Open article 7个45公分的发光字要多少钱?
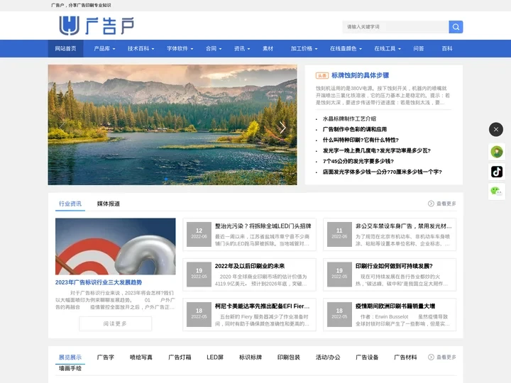511x383 pixels. [x=358, y=161]
